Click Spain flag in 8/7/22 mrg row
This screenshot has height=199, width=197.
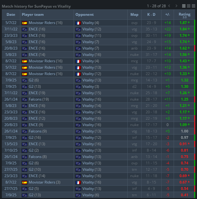click(25, 61)
